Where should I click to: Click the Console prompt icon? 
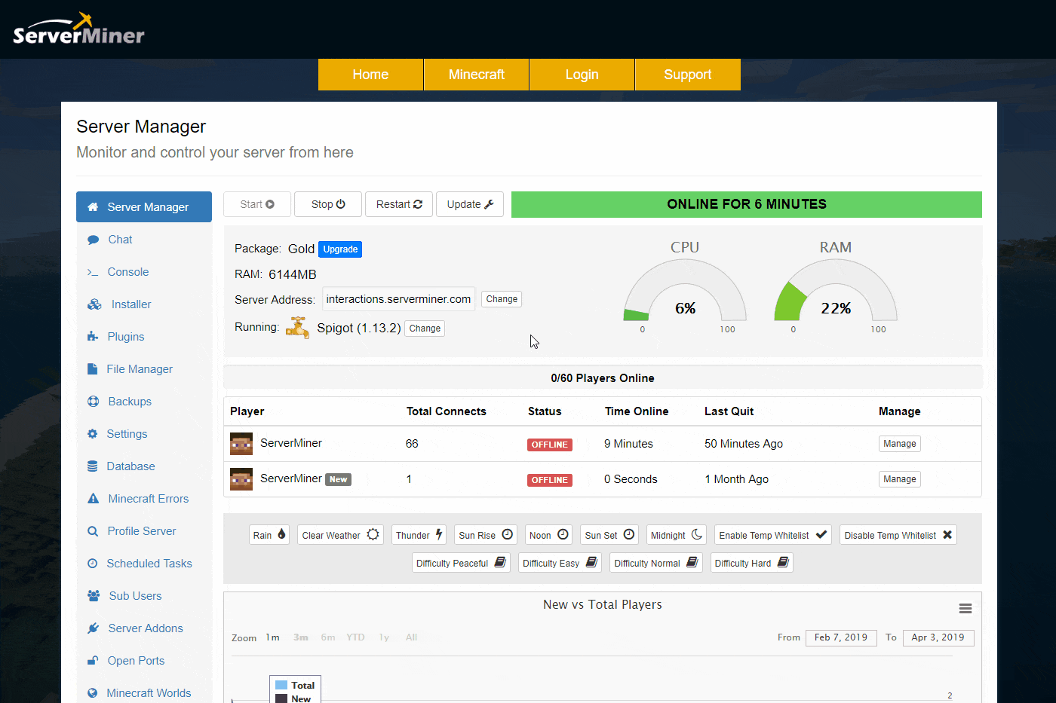click(93, 272)
